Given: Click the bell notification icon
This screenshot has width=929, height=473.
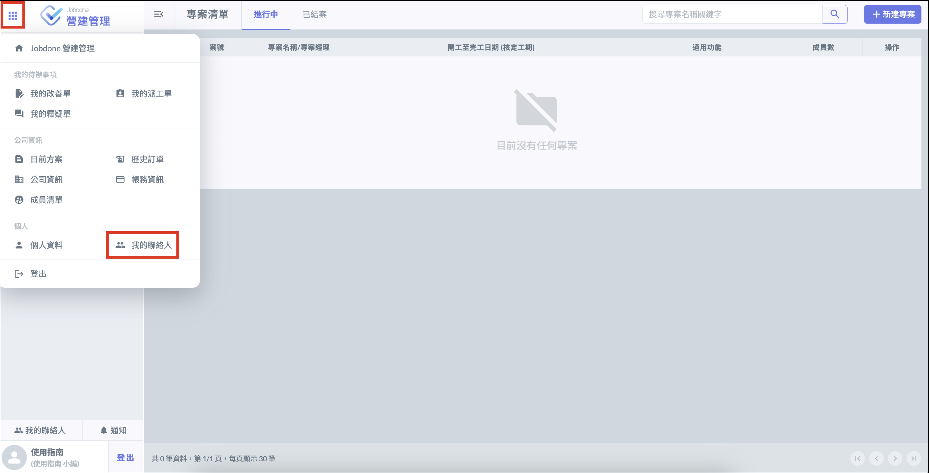Looking at the screenshot, I should tap(104, 430).
